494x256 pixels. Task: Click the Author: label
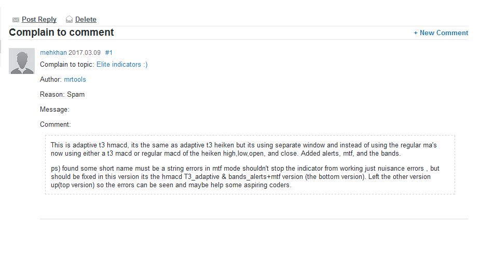click(x=51, y=80)
